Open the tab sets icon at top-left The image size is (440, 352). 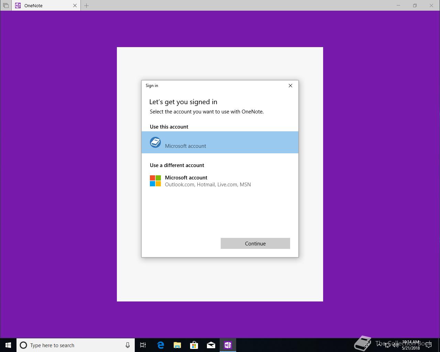pyautogui.click(x=6, y=5)
